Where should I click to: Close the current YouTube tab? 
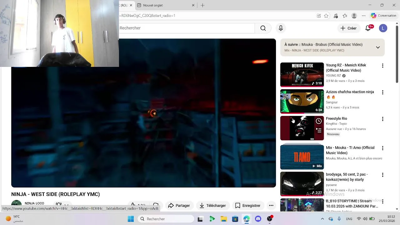pyautogui.click(x=131, y=5)
